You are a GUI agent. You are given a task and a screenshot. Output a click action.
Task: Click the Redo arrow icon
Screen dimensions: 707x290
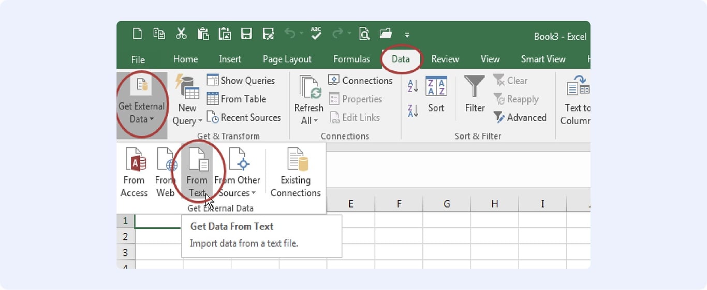[x=337, y=34]
